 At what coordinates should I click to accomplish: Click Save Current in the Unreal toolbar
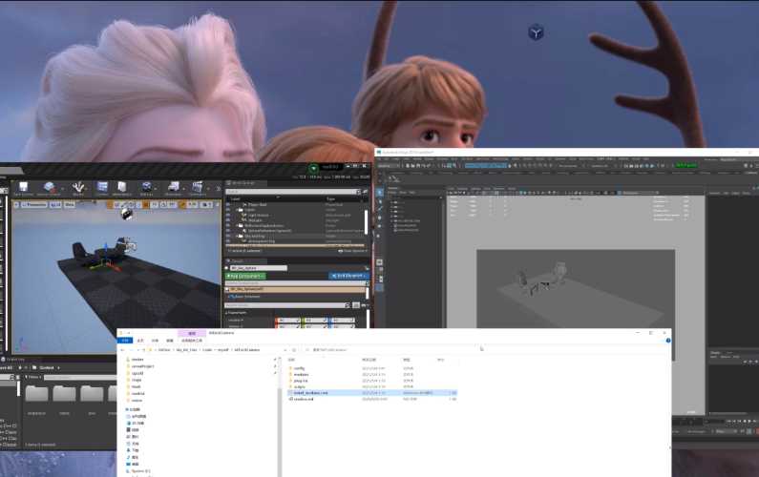(x=23, y=189)
